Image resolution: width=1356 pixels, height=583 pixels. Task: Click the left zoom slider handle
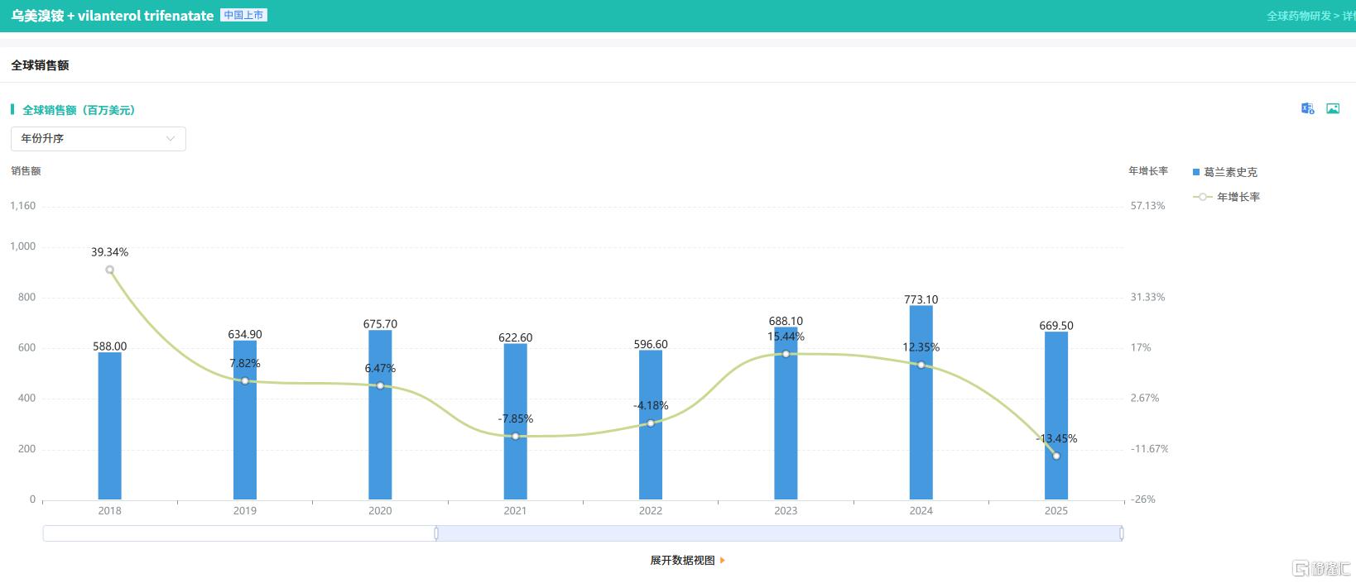point(436,533)
